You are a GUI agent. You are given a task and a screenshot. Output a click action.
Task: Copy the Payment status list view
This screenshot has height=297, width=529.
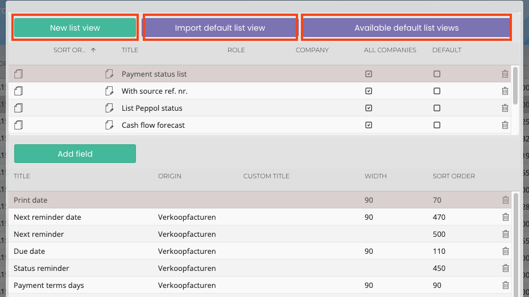click(18, 74)
